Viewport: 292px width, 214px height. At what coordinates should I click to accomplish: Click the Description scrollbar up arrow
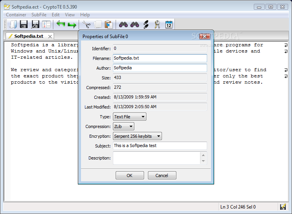[203, 155]
